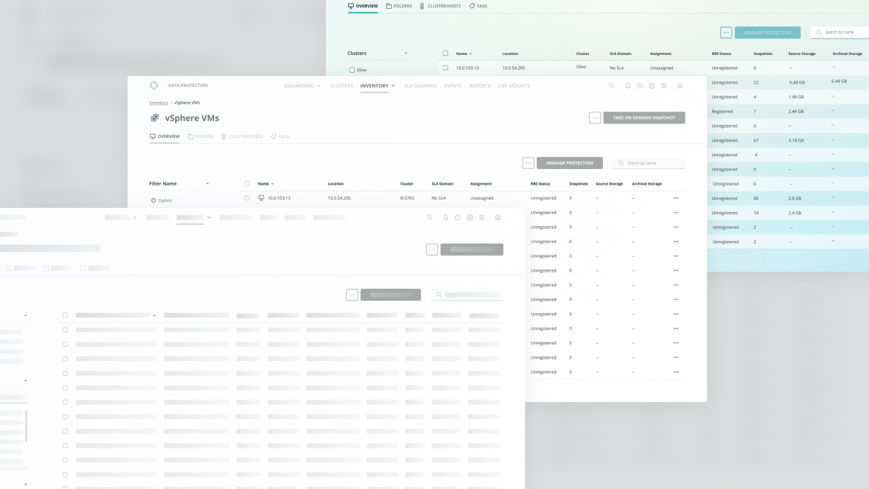
Task: Click the apps grid icon near top right
Action: point(664,86)
